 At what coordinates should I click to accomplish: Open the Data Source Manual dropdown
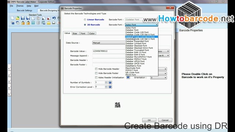pyautogui.click(x=109, y=43)
